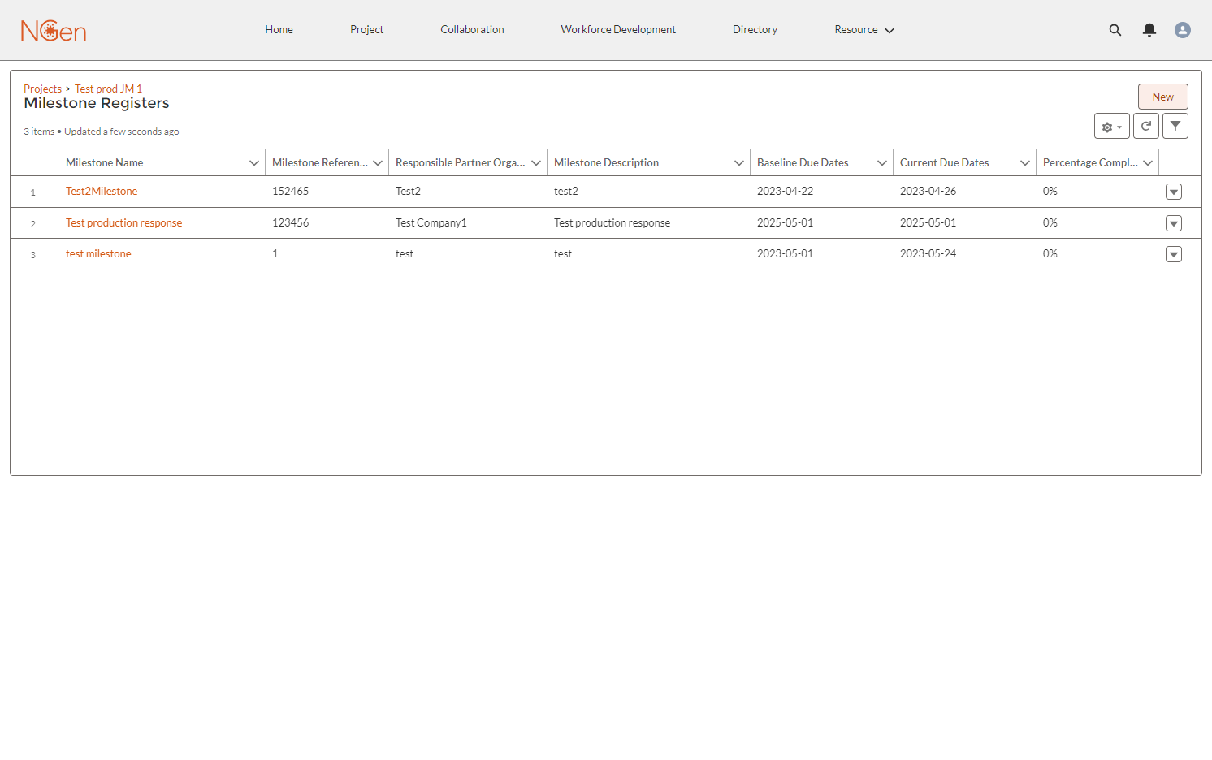Image resolution: width=1212 pixels, height=760 pixels.
Task: Open the test milestone record
Action: pos(98,254)
